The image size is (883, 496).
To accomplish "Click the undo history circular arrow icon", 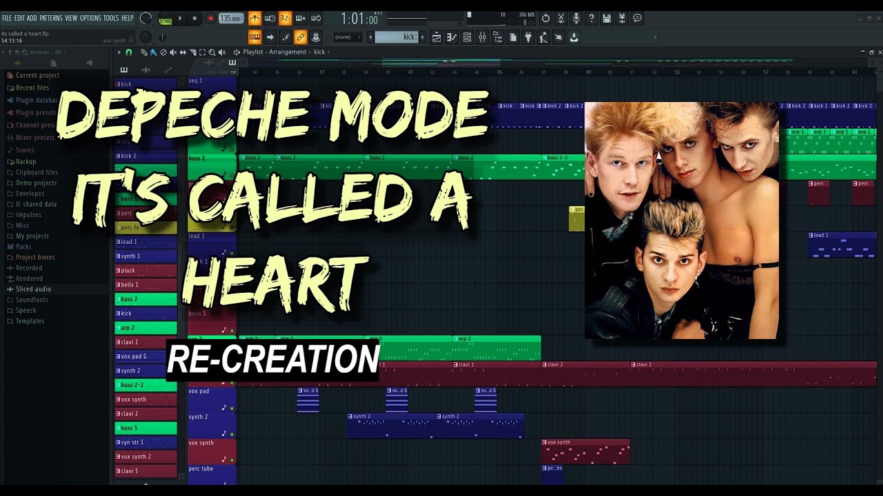I will (x=546, y=19).
